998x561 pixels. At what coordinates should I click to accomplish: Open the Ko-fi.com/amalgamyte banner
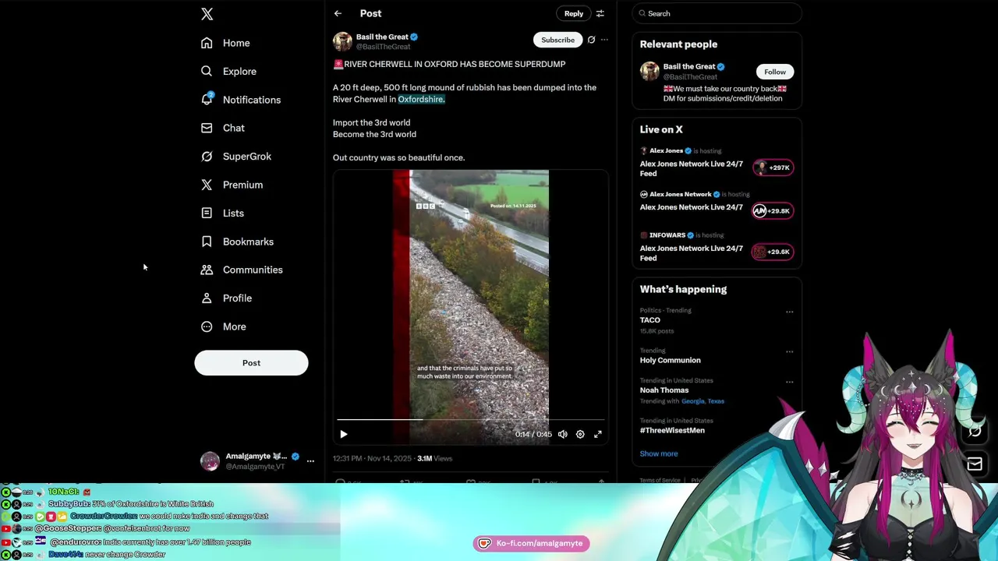click(531, 543)
